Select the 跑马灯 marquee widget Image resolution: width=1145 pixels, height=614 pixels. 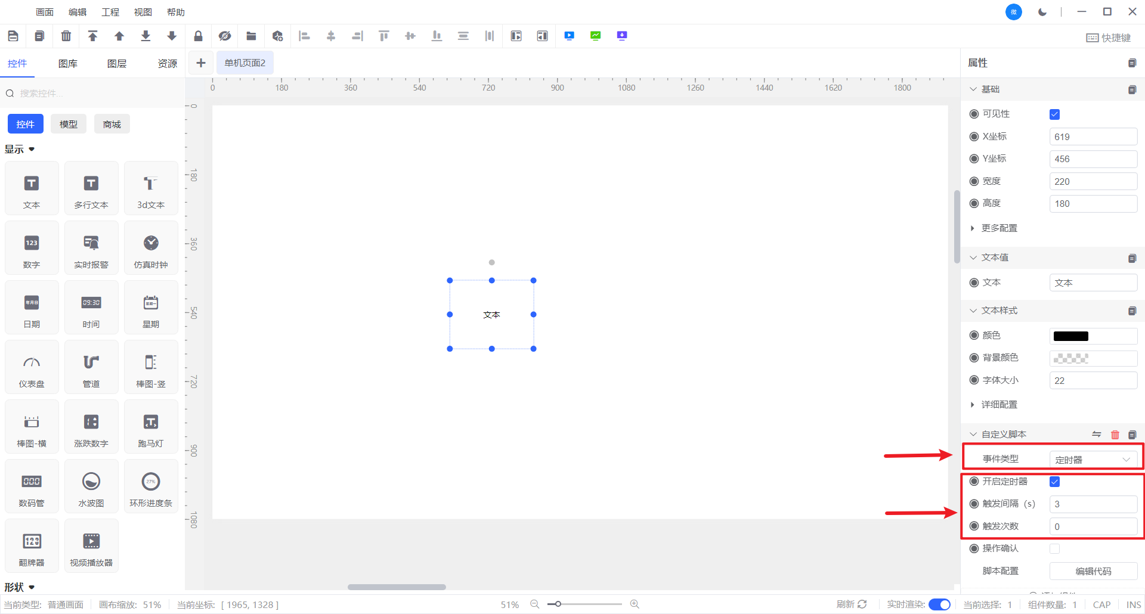(151, 427)
